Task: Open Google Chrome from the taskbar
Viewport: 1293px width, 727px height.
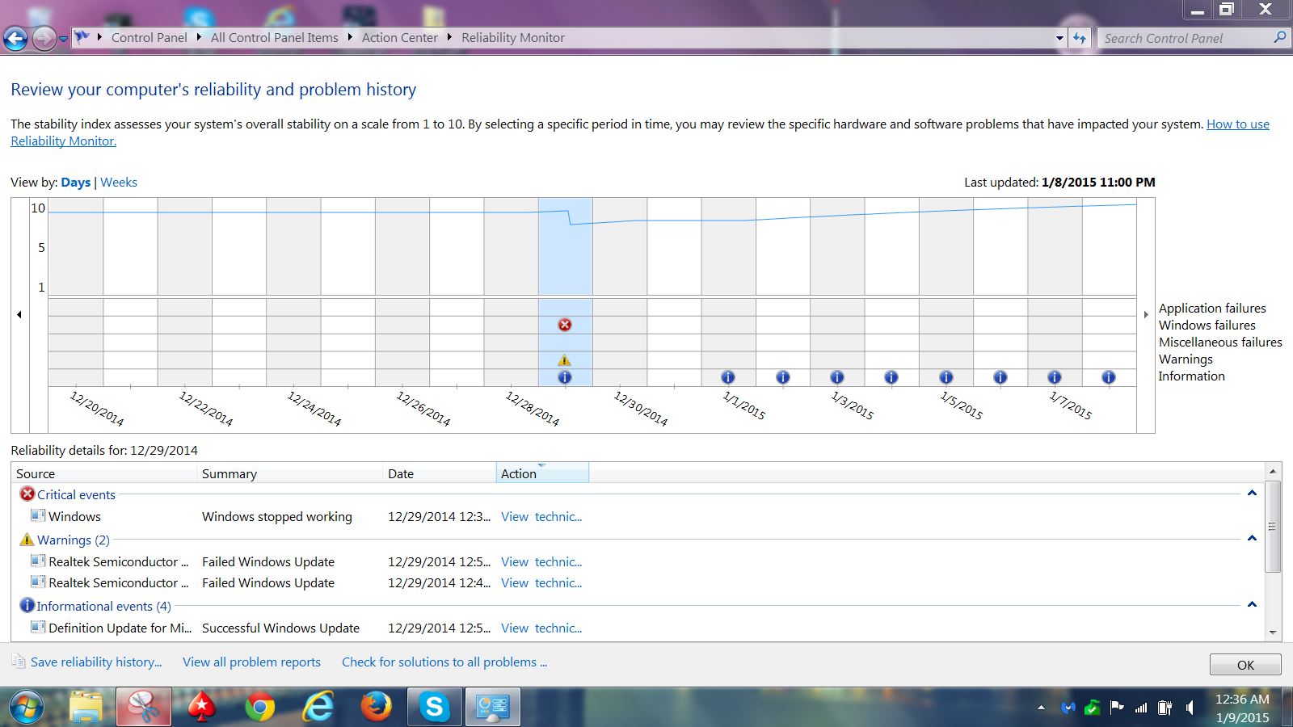Action: (259, 708)
